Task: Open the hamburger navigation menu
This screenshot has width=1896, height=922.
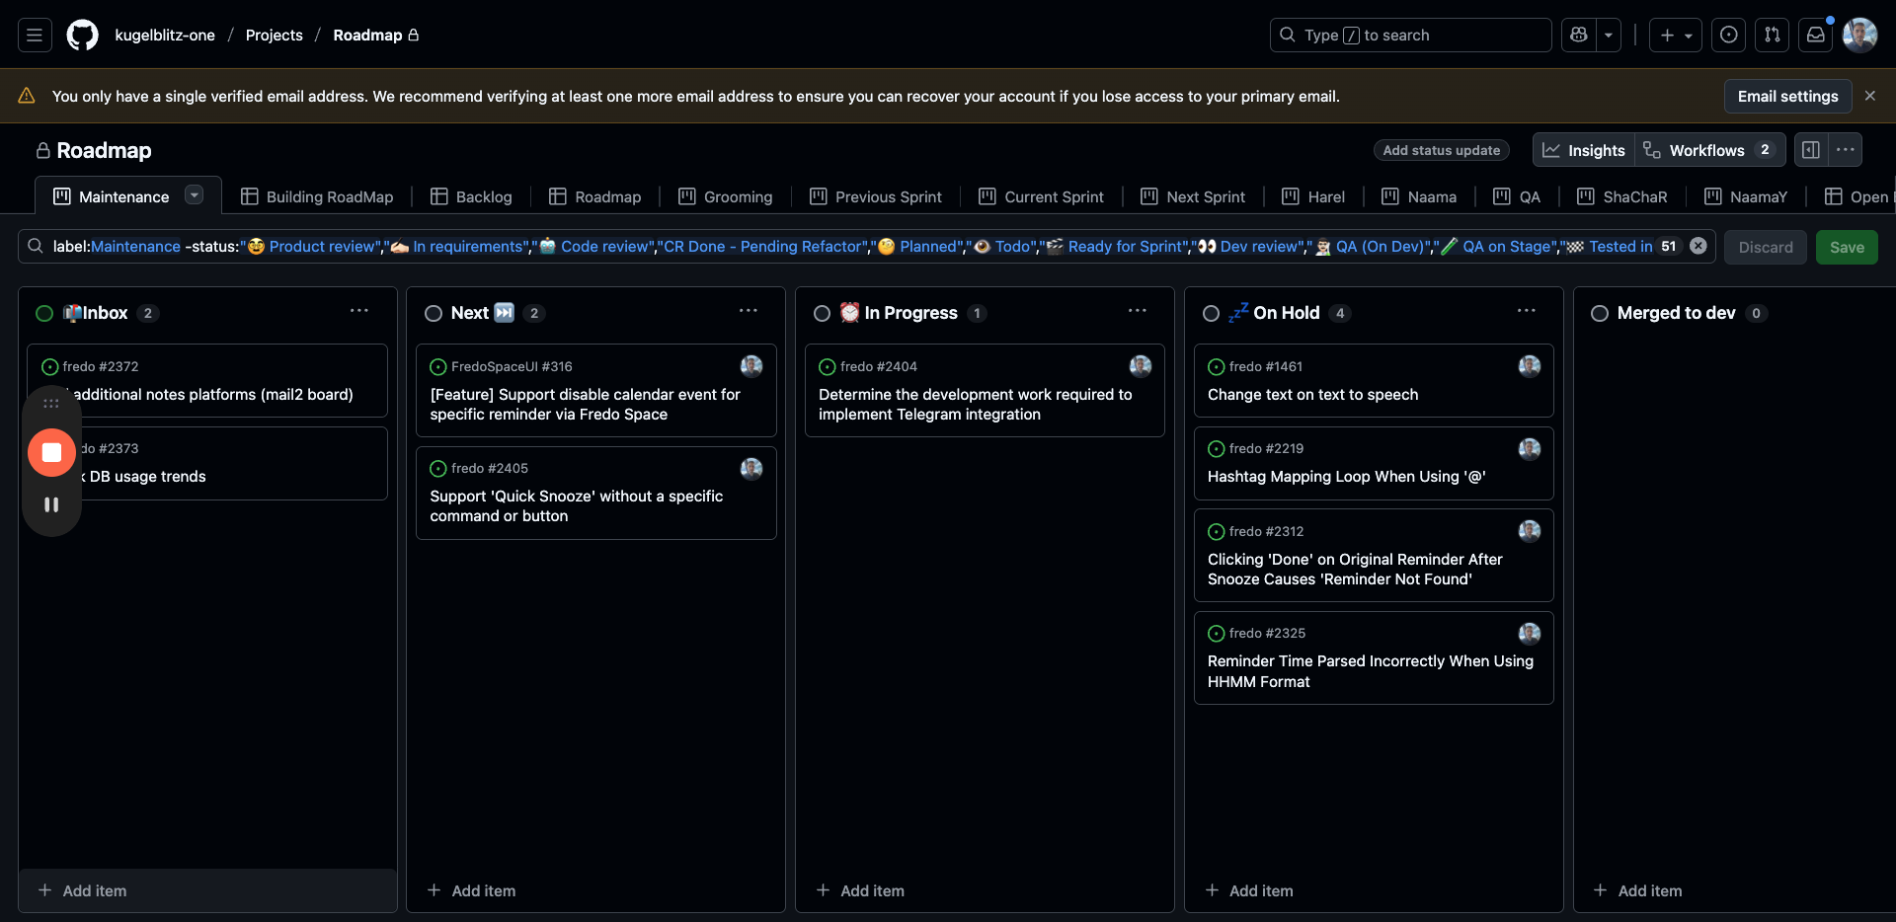Action: 35,36
